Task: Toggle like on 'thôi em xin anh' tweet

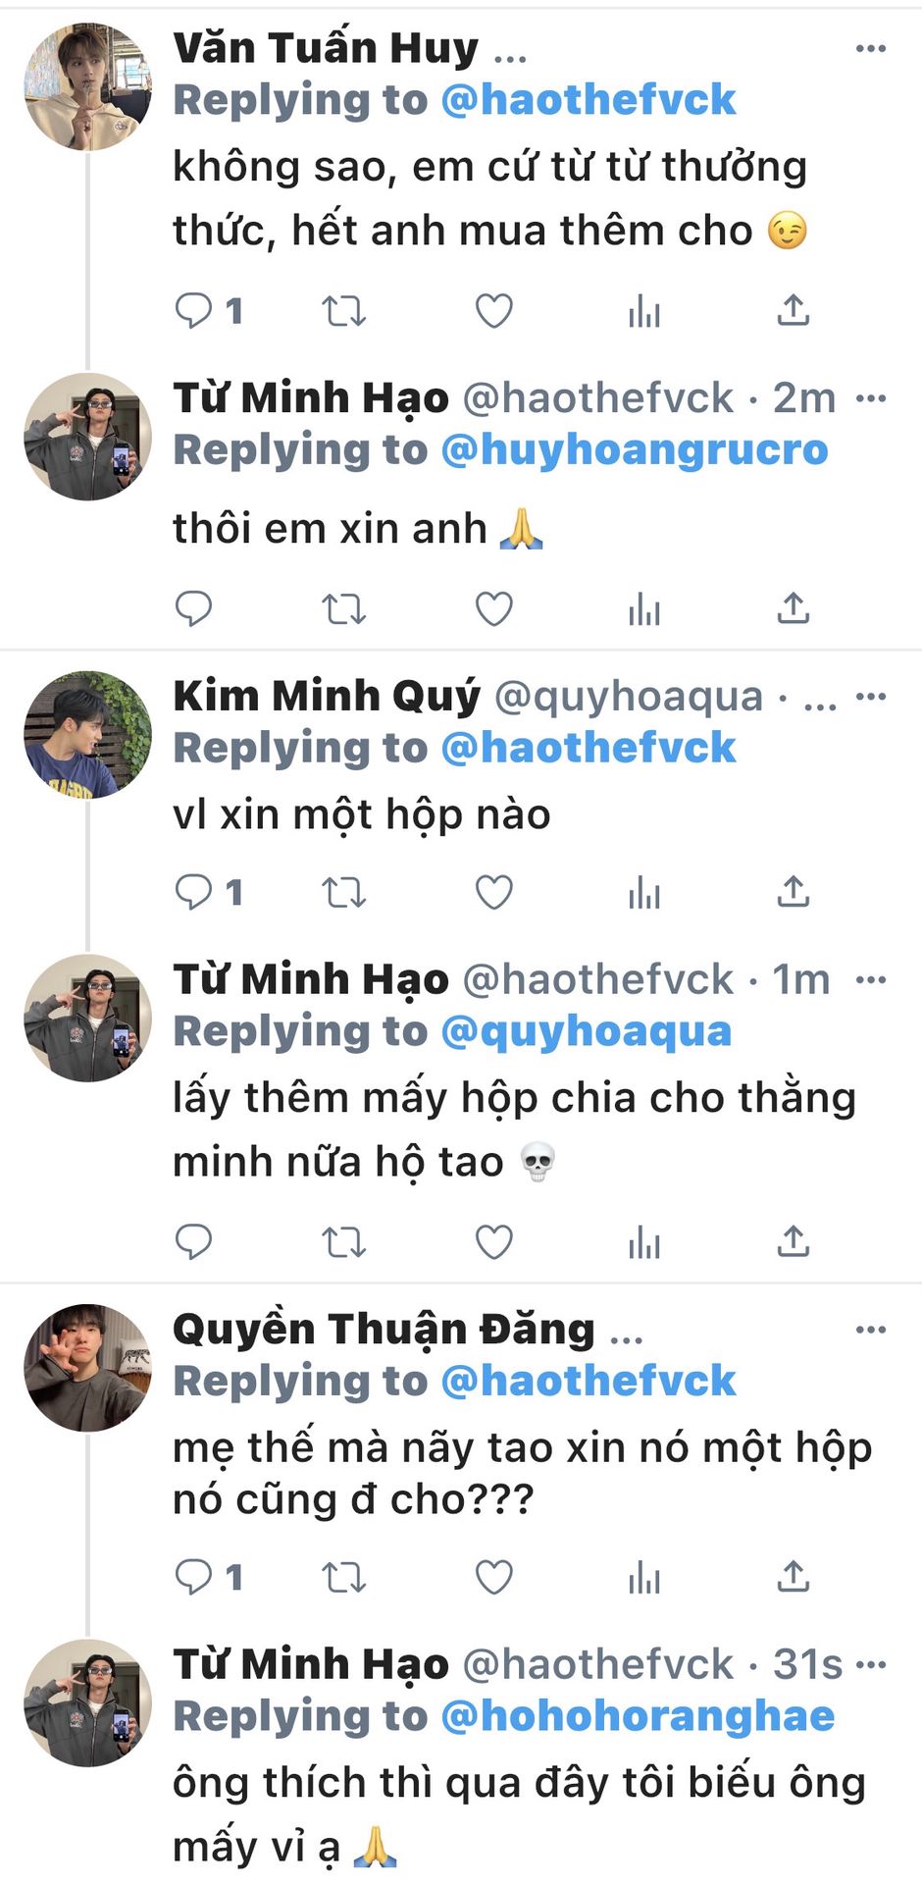Action: (494, 608)
